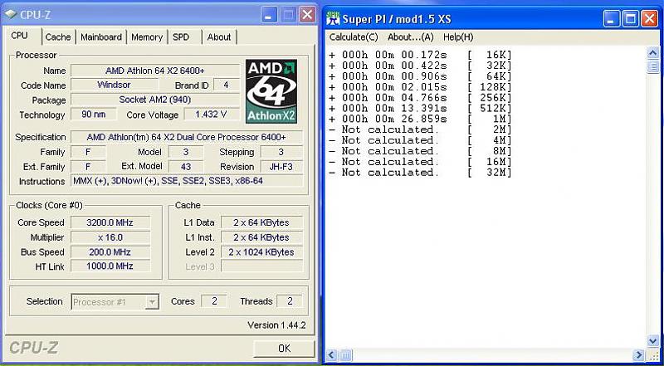The height and width of the screenshot is (366, 664).
Task: Open the About...(A) menu in Super PI
Action: click(410, 37)
